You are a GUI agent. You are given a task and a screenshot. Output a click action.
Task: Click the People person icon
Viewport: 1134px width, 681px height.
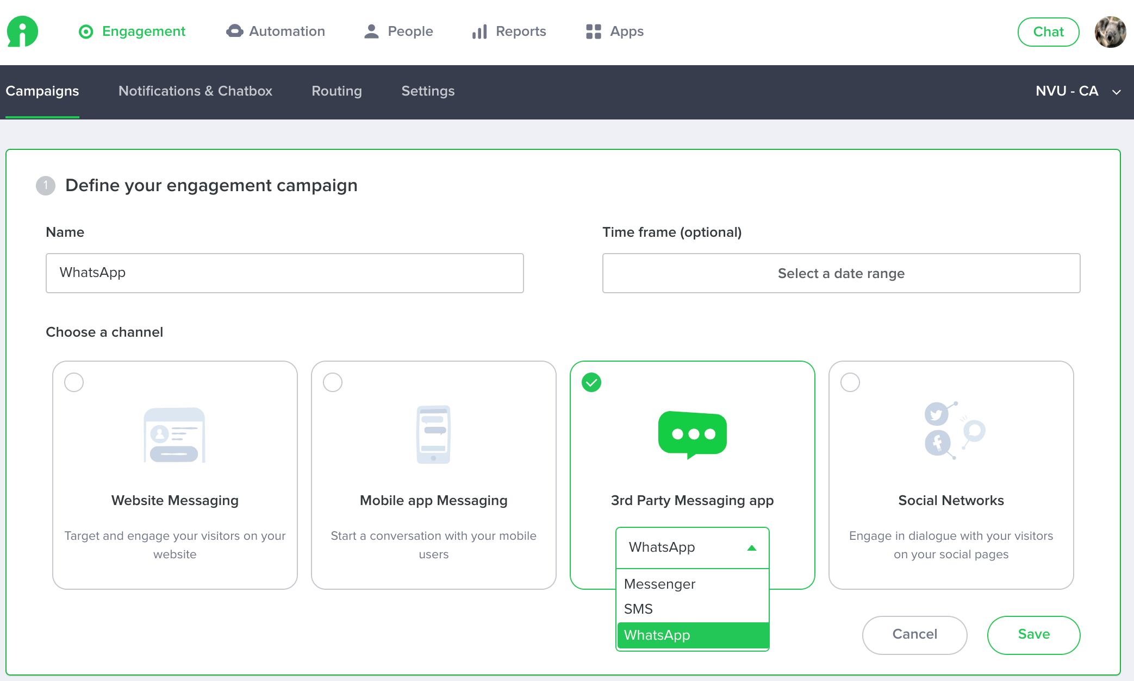[371, 31]
